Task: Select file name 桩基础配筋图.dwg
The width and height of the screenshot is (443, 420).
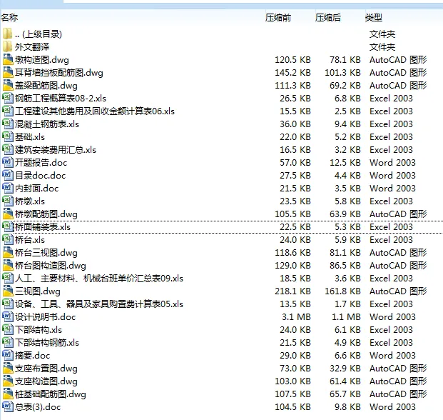Action: pyautogui.click(x=50, y=394)
